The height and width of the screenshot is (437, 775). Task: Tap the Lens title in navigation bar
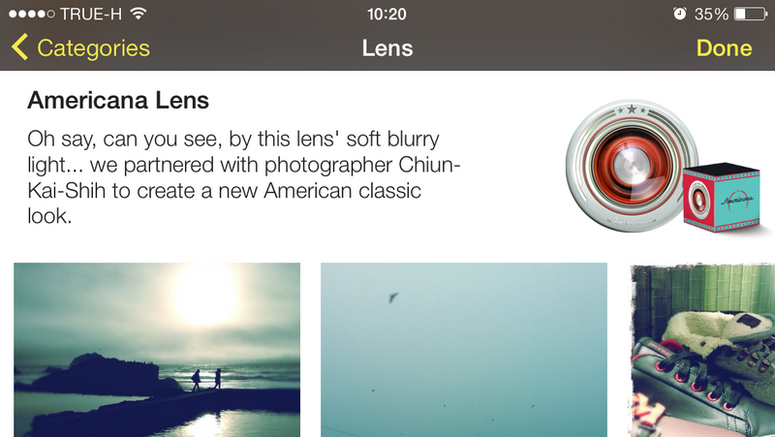387,47
